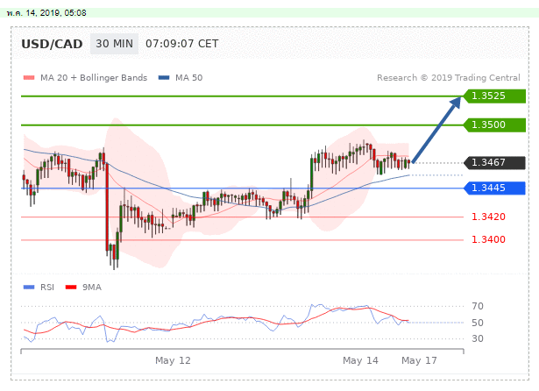Viewport: 539px width, 391px height.
Task: Click the RSI legend label
Action: point(47,288)
